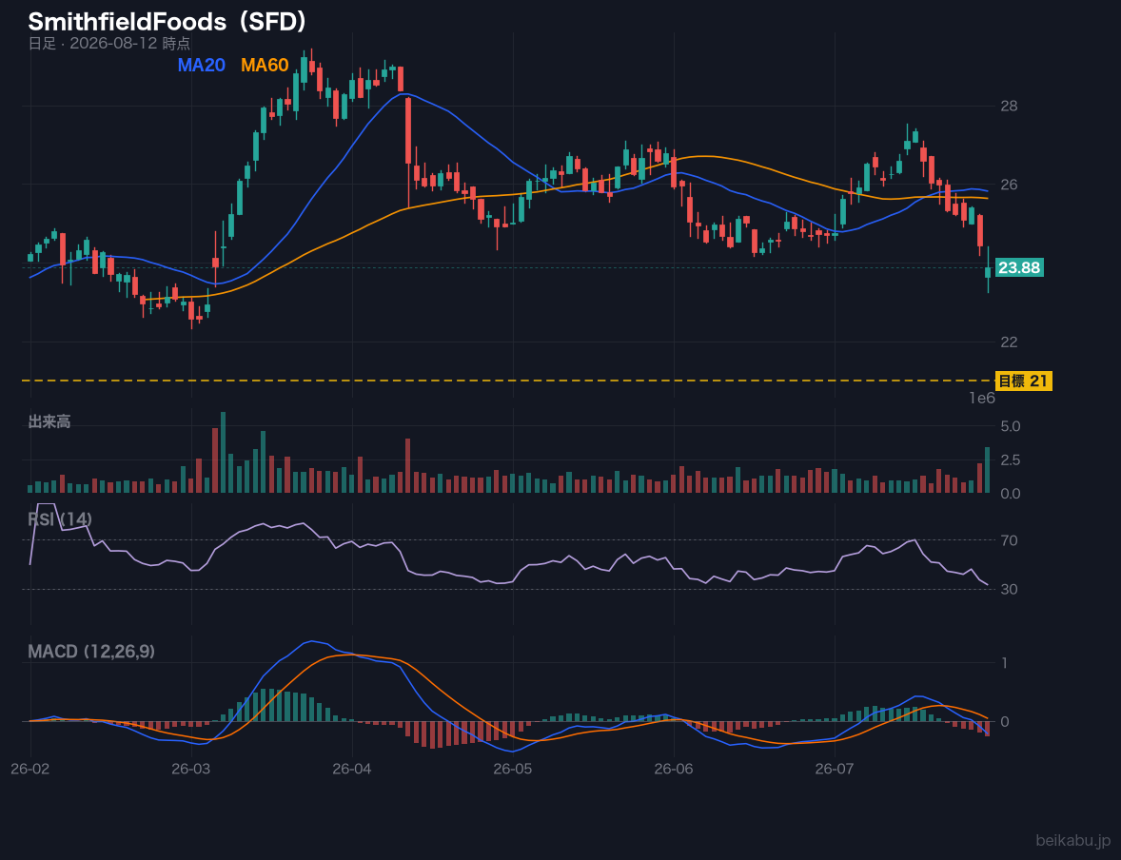Click the 26-06 date axis label
This screenshot has height=860, width=1121.
(674, 770)
